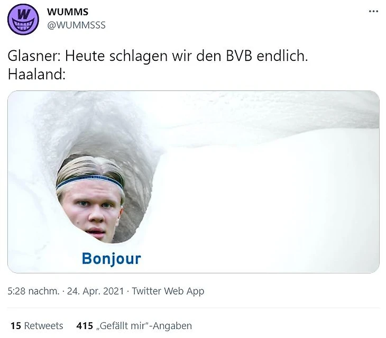Viewport: 386px width, 338px height.
Task: Open the WUMMS display name profile
Action: [68, 12]
